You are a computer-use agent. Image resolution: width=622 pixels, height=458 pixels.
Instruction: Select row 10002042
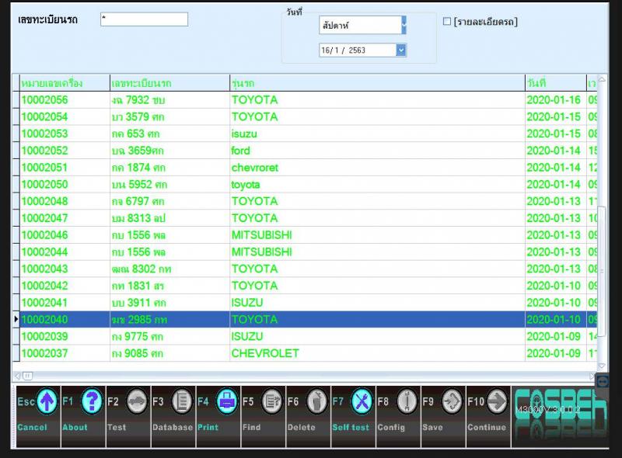pos(308,286)
